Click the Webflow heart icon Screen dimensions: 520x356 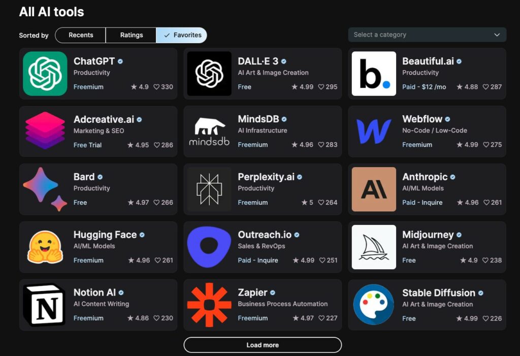(486, 145)
